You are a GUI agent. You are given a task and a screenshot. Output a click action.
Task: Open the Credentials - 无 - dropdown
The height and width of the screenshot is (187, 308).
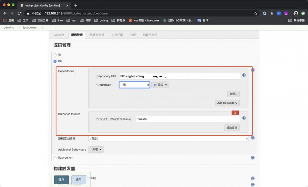click(x=134, y=84)
